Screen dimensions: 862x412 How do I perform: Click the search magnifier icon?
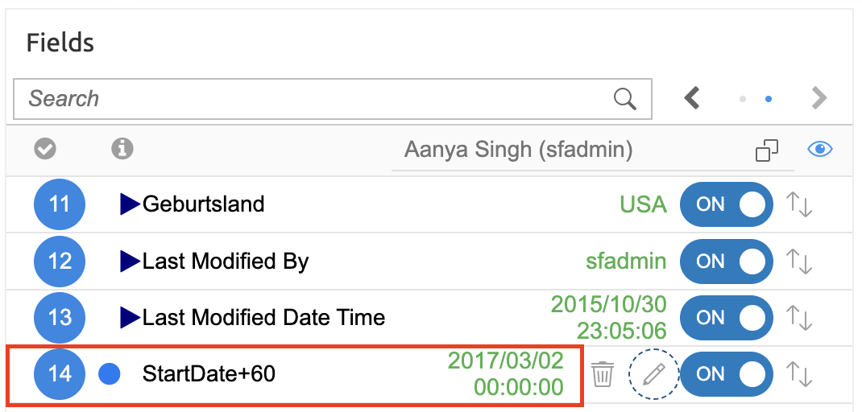[625, 99]
